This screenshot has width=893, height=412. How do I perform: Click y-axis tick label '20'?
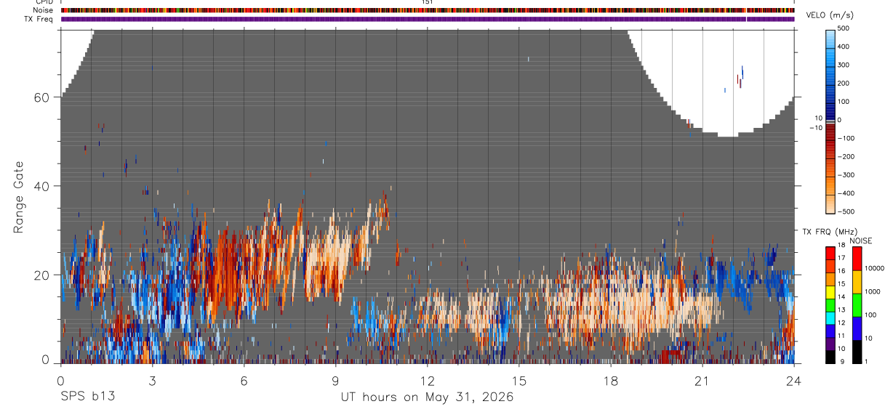(x=42, y=275)
